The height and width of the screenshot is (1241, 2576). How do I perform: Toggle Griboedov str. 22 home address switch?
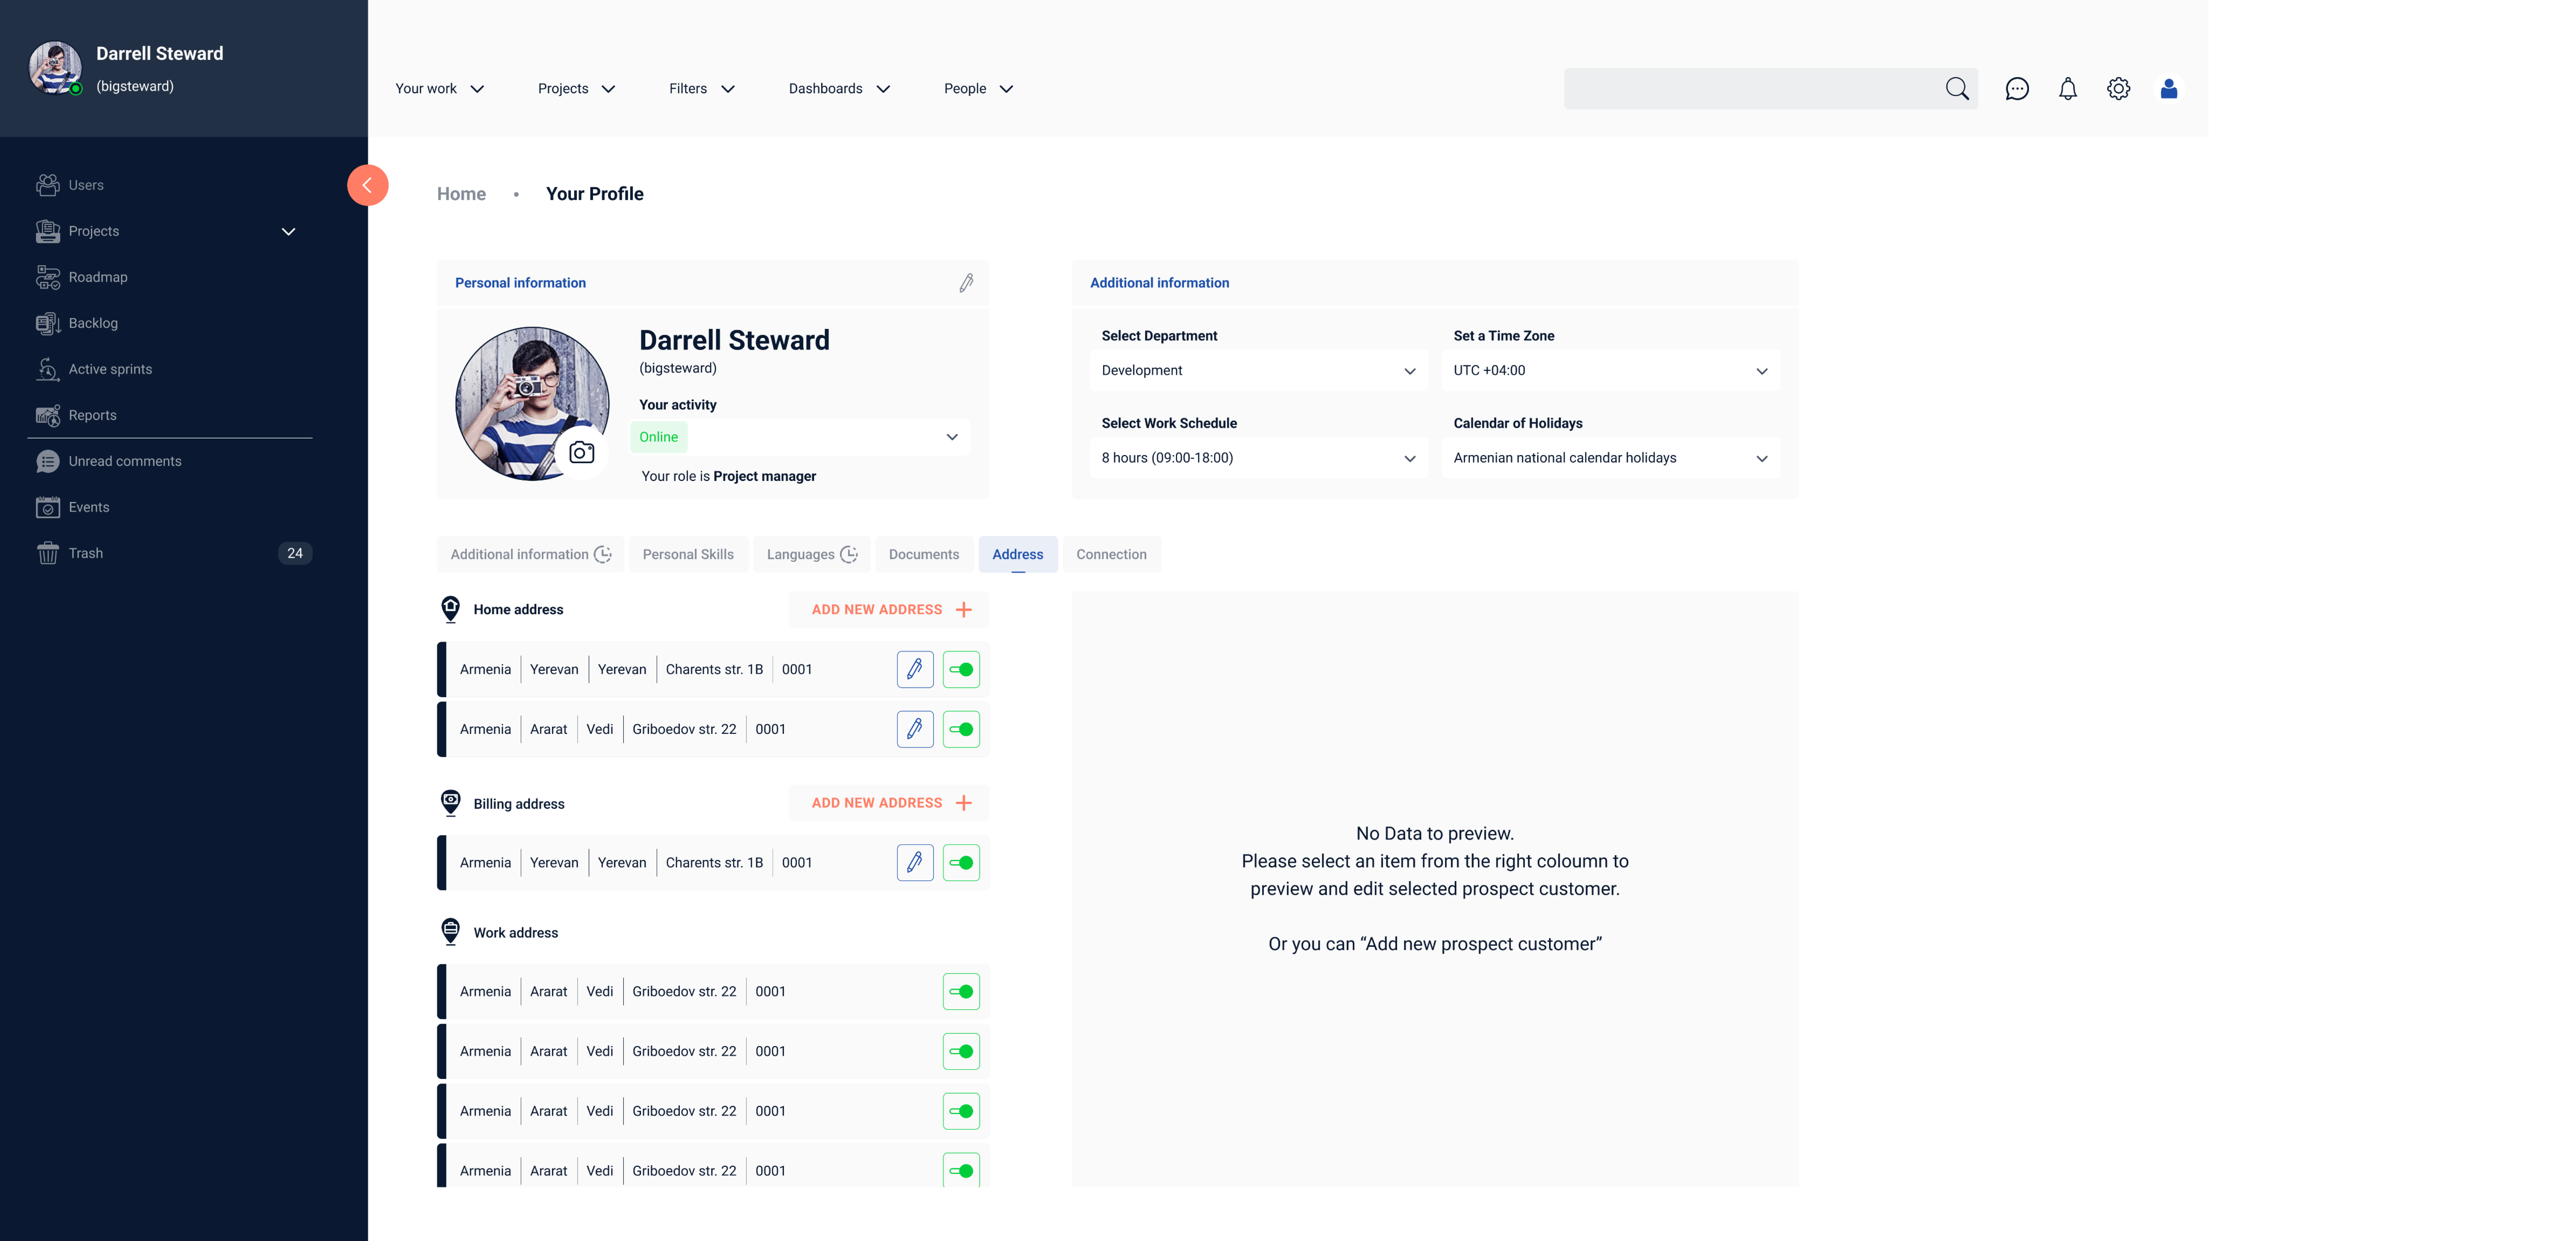coord(961,729)
